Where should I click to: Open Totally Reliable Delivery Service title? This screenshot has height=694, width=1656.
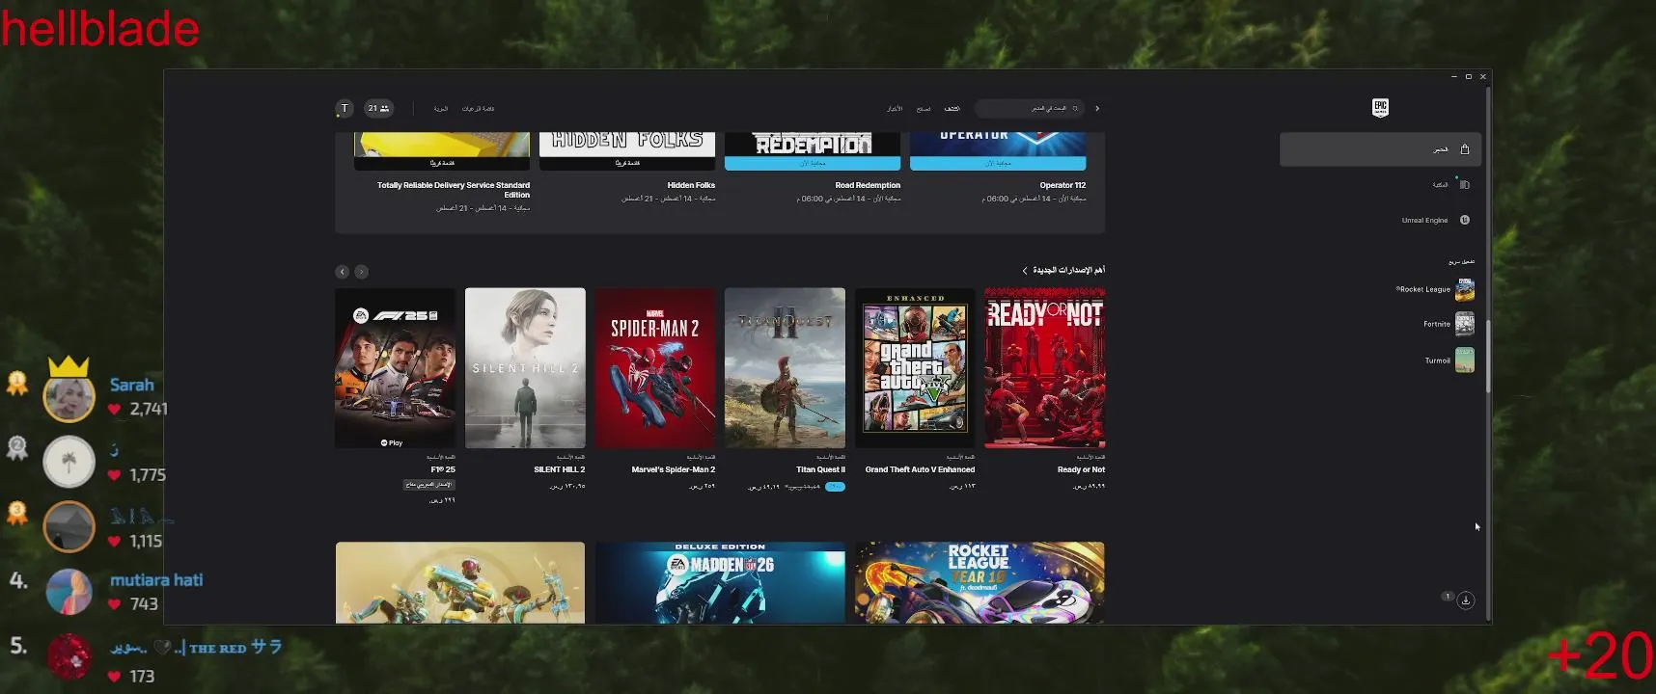pos(454,190)
